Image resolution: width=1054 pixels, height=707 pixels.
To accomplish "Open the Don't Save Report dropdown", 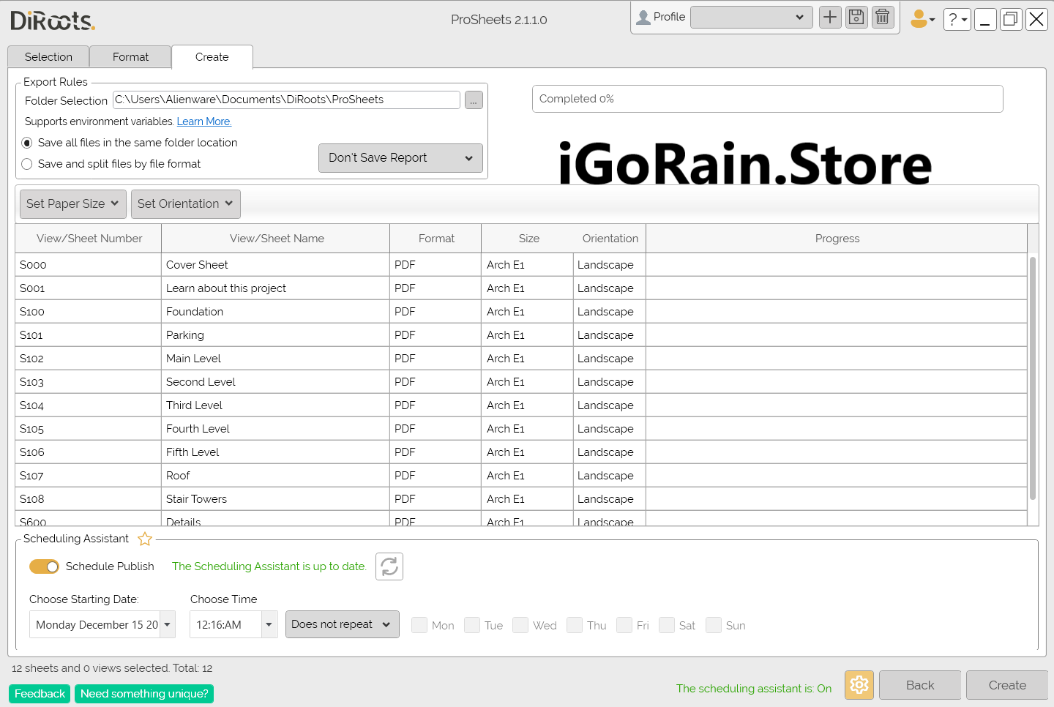I will coord(400,158).
